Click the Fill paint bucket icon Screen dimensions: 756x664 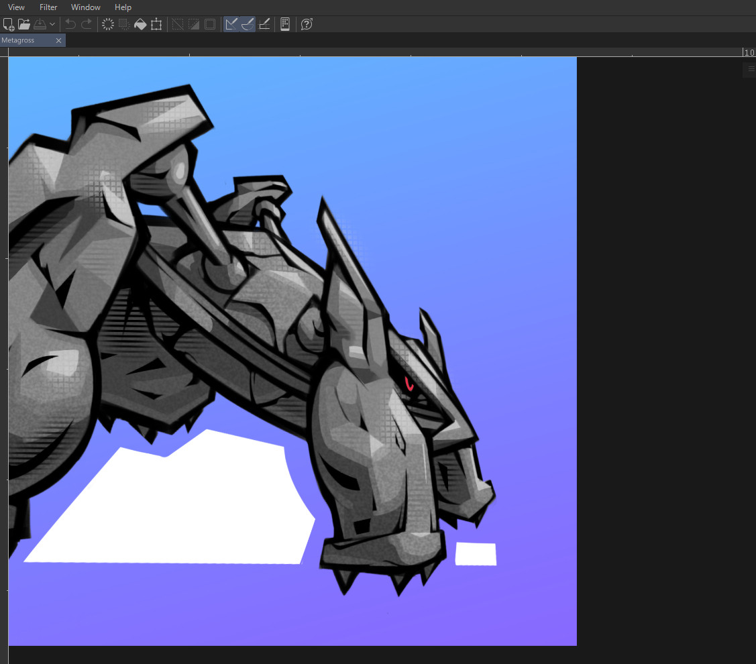pyautogui.click(x=140, y=24)
